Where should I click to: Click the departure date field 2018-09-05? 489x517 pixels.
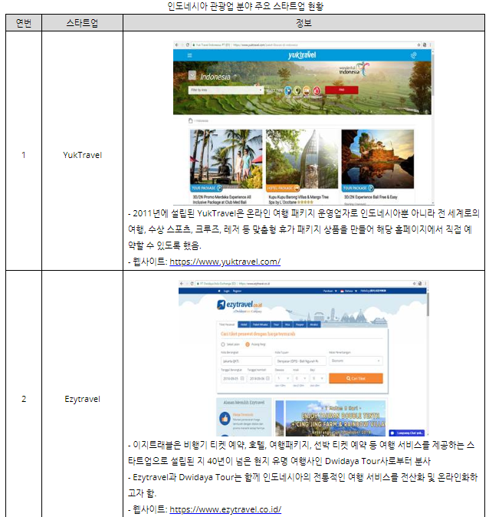click(233, 378)
